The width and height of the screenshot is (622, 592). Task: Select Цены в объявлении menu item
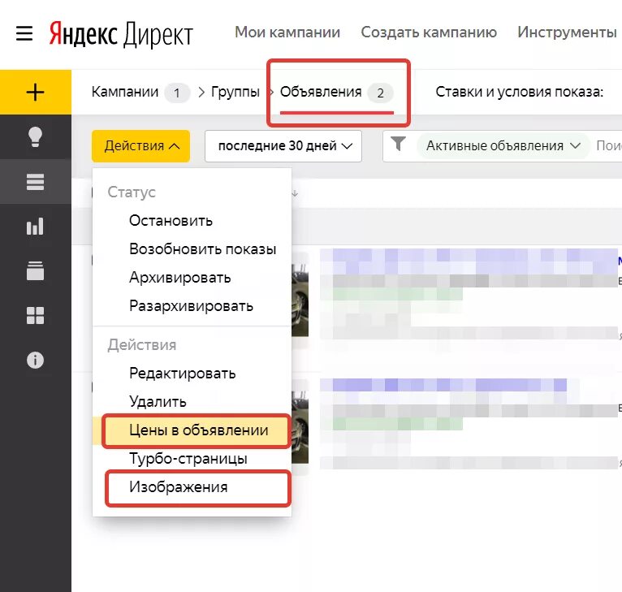[x=192, y=430]
